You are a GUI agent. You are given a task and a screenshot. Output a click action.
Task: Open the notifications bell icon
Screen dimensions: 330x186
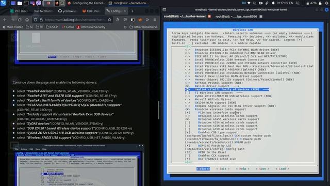point(273,3)
